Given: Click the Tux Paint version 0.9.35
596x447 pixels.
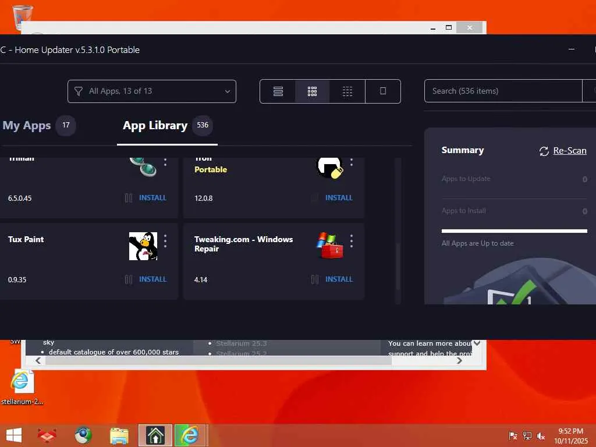Looking at the screenshot, I should pos(17,280).
